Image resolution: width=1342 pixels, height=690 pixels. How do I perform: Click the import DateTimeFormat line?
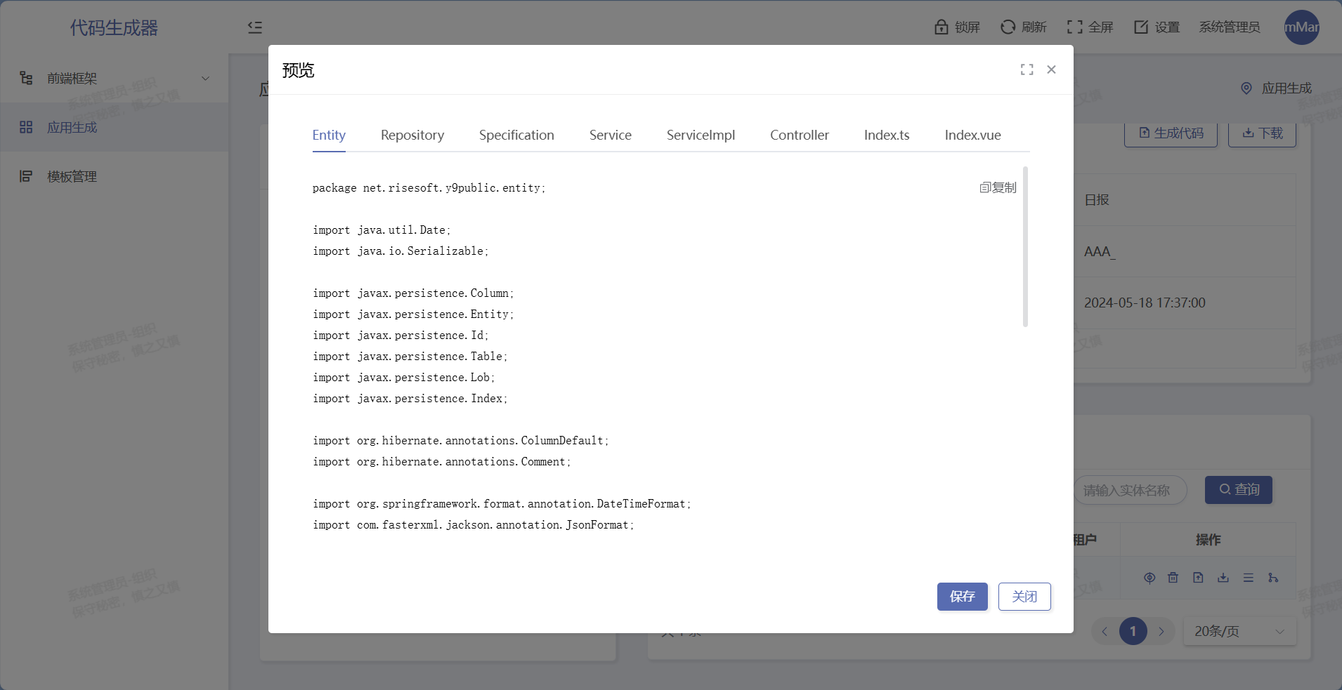click(x=502, y=504)
